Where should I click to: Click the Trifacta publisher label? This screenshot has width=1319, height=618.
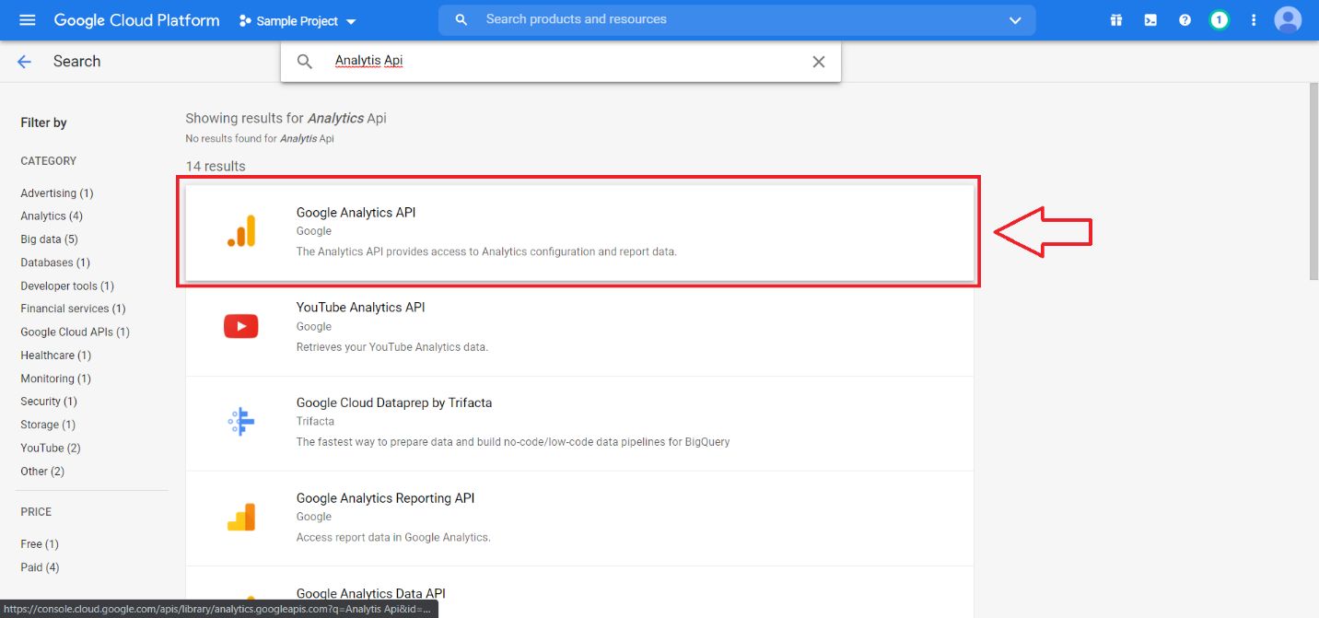(316, 422)
